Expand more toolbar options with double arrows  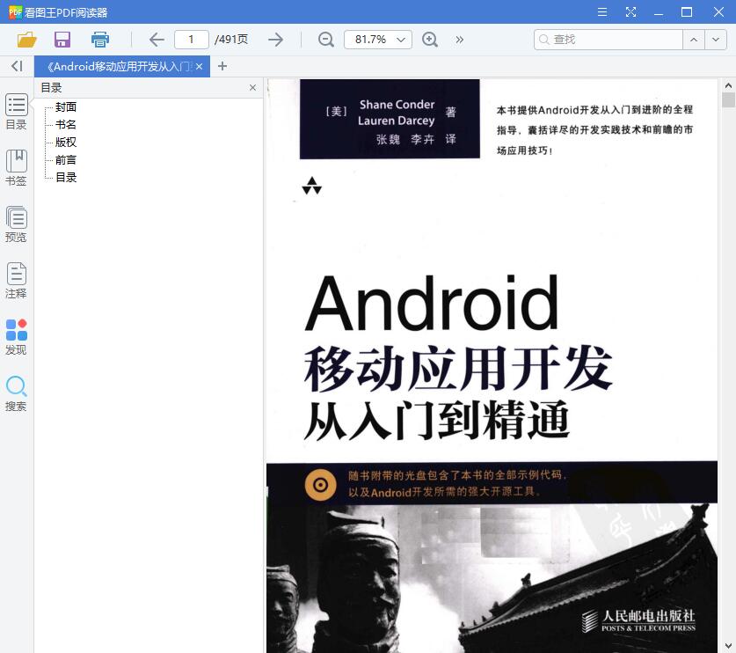[x=458, y=40]
